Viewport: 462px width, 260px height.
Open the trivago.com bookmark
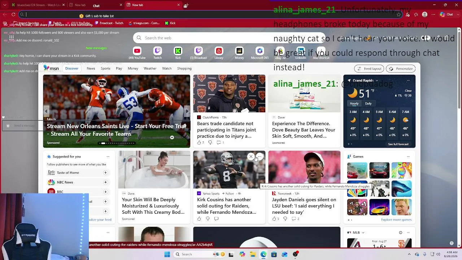click(x=144, y=23)
